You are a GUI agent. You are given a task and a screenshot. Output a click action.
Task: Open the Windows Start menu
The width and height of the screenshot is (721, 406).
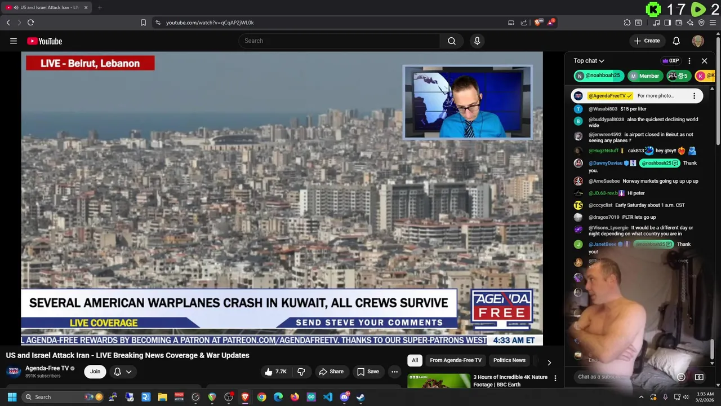(x=12, y=397)
